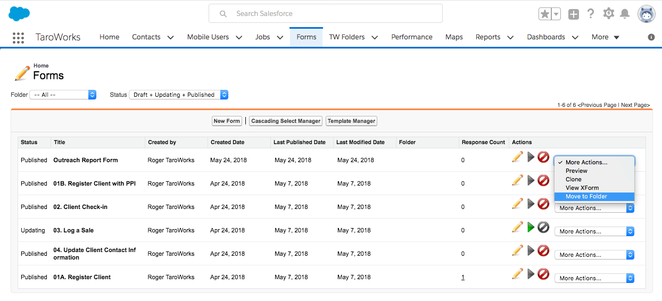Click the gray play icon for Outreach Report Form

click(x=531, y=157)
